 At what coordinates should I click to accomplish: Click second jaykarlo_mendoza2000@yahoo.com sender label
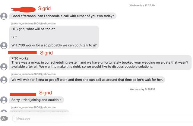point(33,74)
